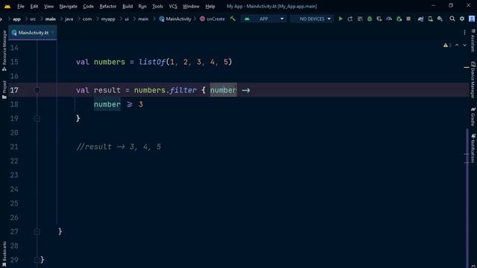Go to previous highlighted problem arrow
The image size is (477, 268).
point(457,45)
